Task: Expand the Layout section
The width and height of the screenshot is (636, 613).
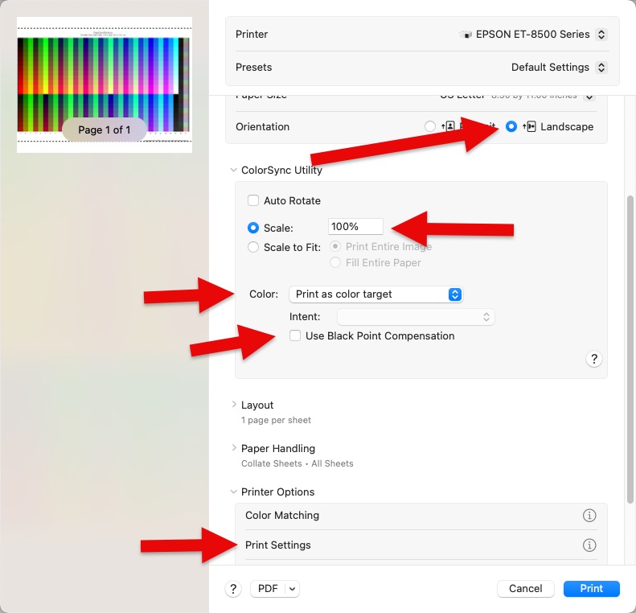Action: [234, 405]
